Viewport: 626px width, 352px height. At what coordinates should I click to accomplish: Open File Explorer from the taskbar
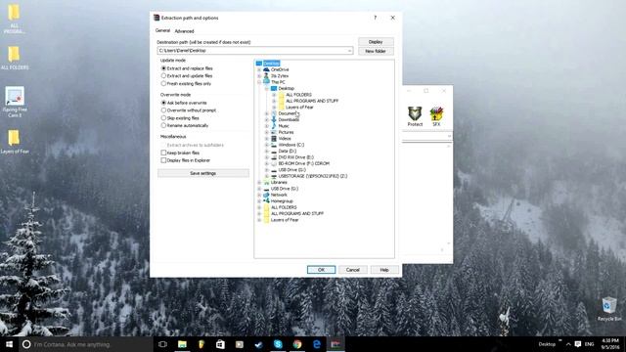coord(182,344)
